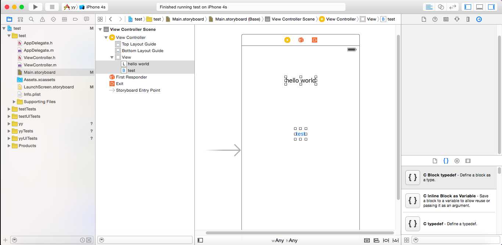Run the project with the Play button

(35, 7)
